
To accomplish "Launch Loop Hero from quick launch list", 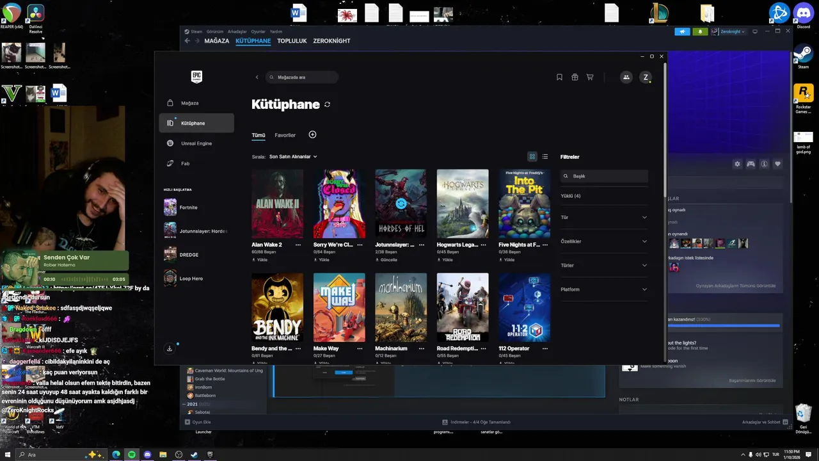I will (195, 279).
